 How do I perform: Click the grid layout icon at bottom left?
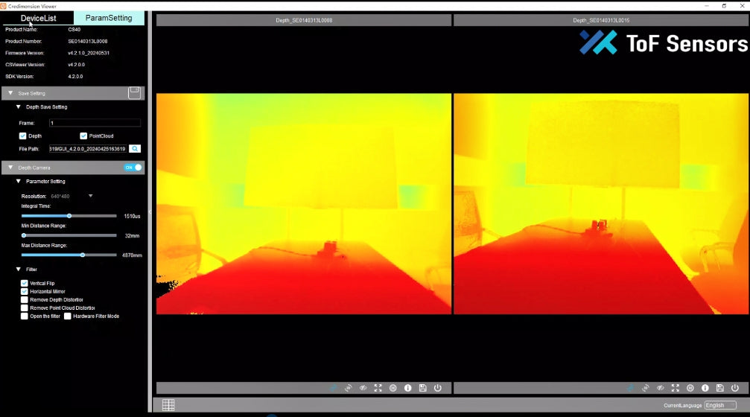168,405
